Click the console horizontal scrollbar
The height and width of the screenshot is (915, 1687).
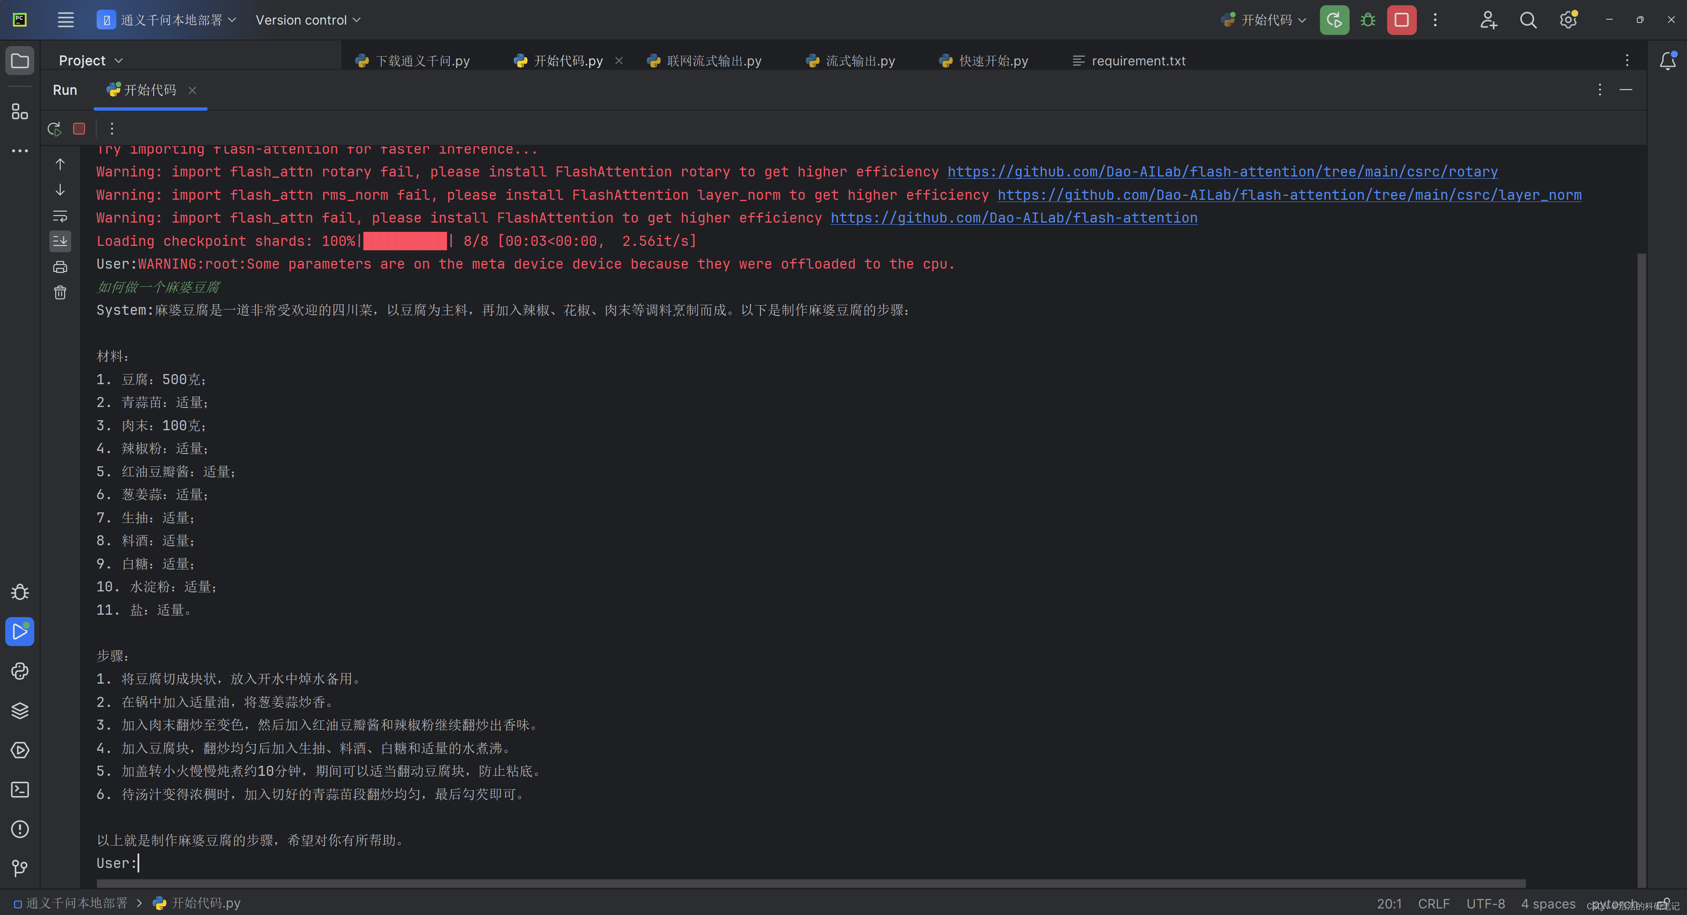[x=812, y=883]
